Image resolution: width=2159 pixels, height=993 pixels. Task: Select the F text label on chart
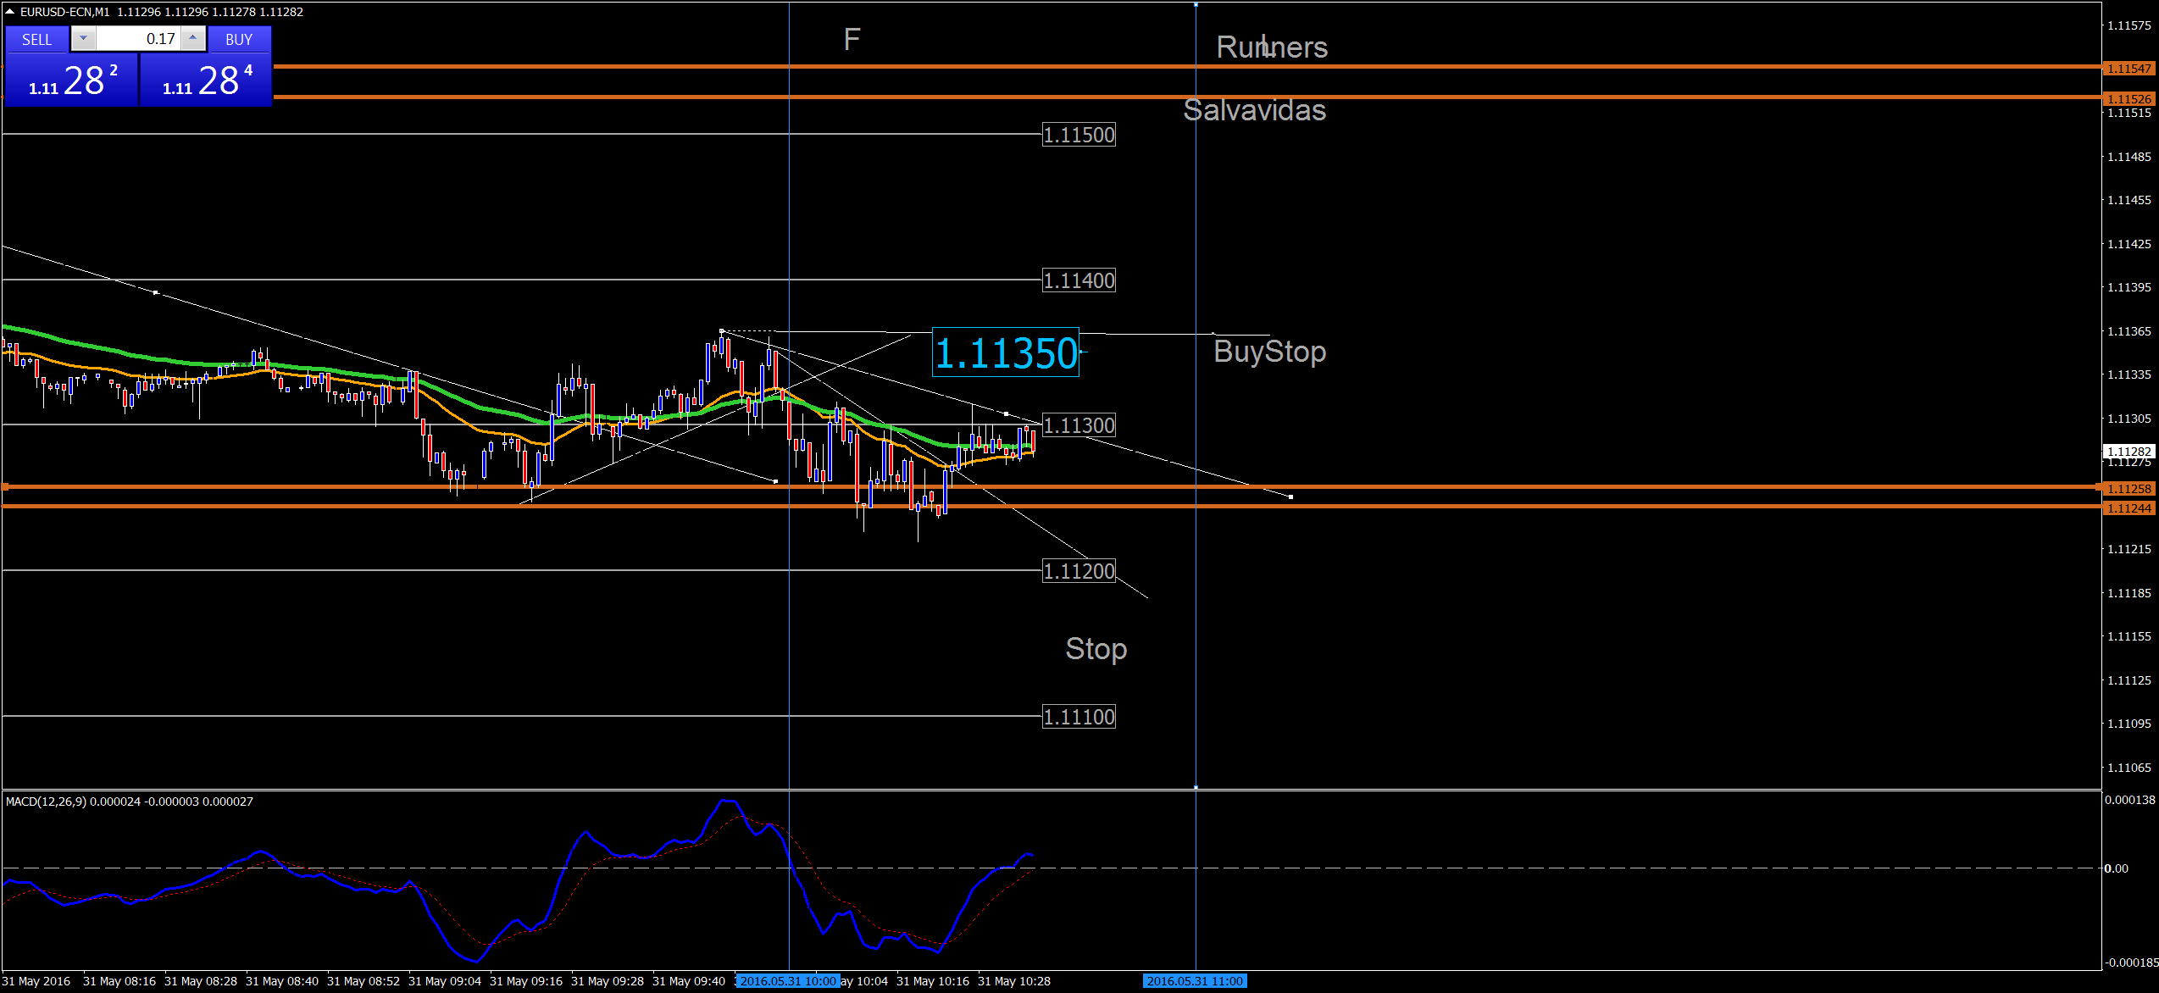coord(852,39)
